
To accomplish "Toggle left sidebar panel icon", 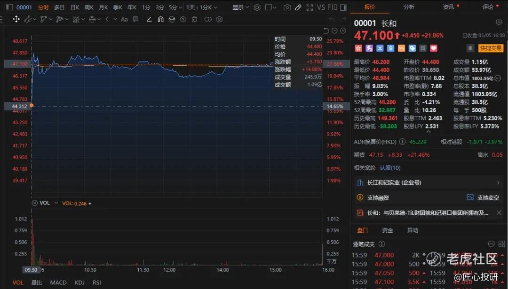I will tap(9, 7).
